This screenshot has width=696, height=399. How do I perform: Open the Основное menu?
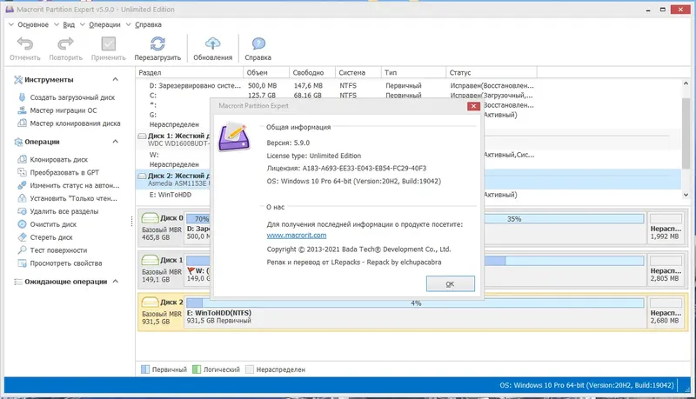pos(33,25)
